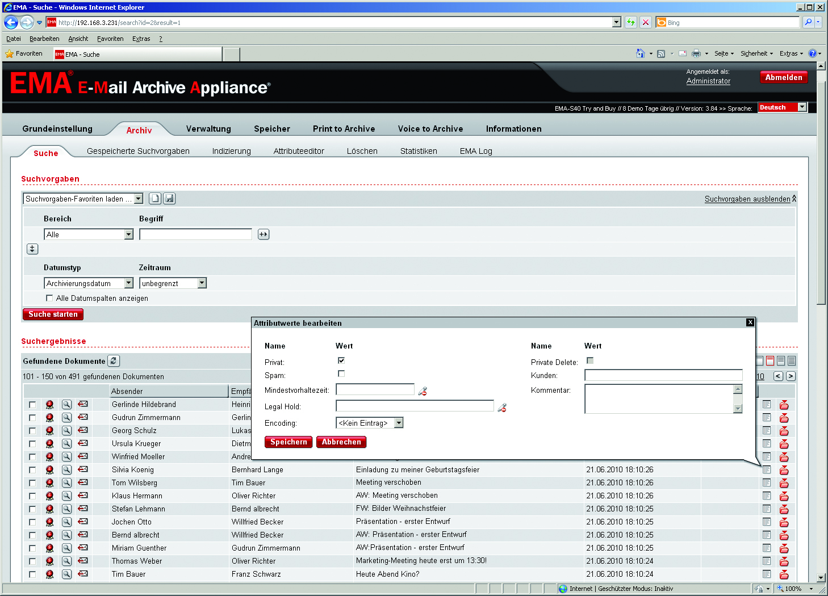This screenshot has height=596, width=828.
Task: Uncheck the Privat checkbox
Action: (341, 360)
